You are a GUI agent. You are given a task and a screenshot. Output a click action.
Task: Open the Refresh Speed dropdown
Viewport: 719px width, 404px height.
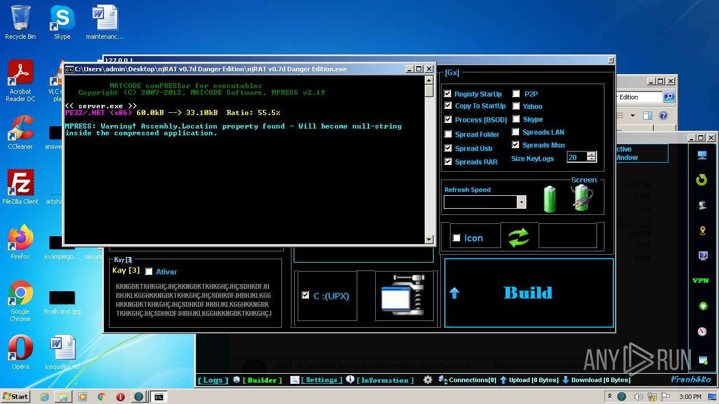tap(521, 202)
